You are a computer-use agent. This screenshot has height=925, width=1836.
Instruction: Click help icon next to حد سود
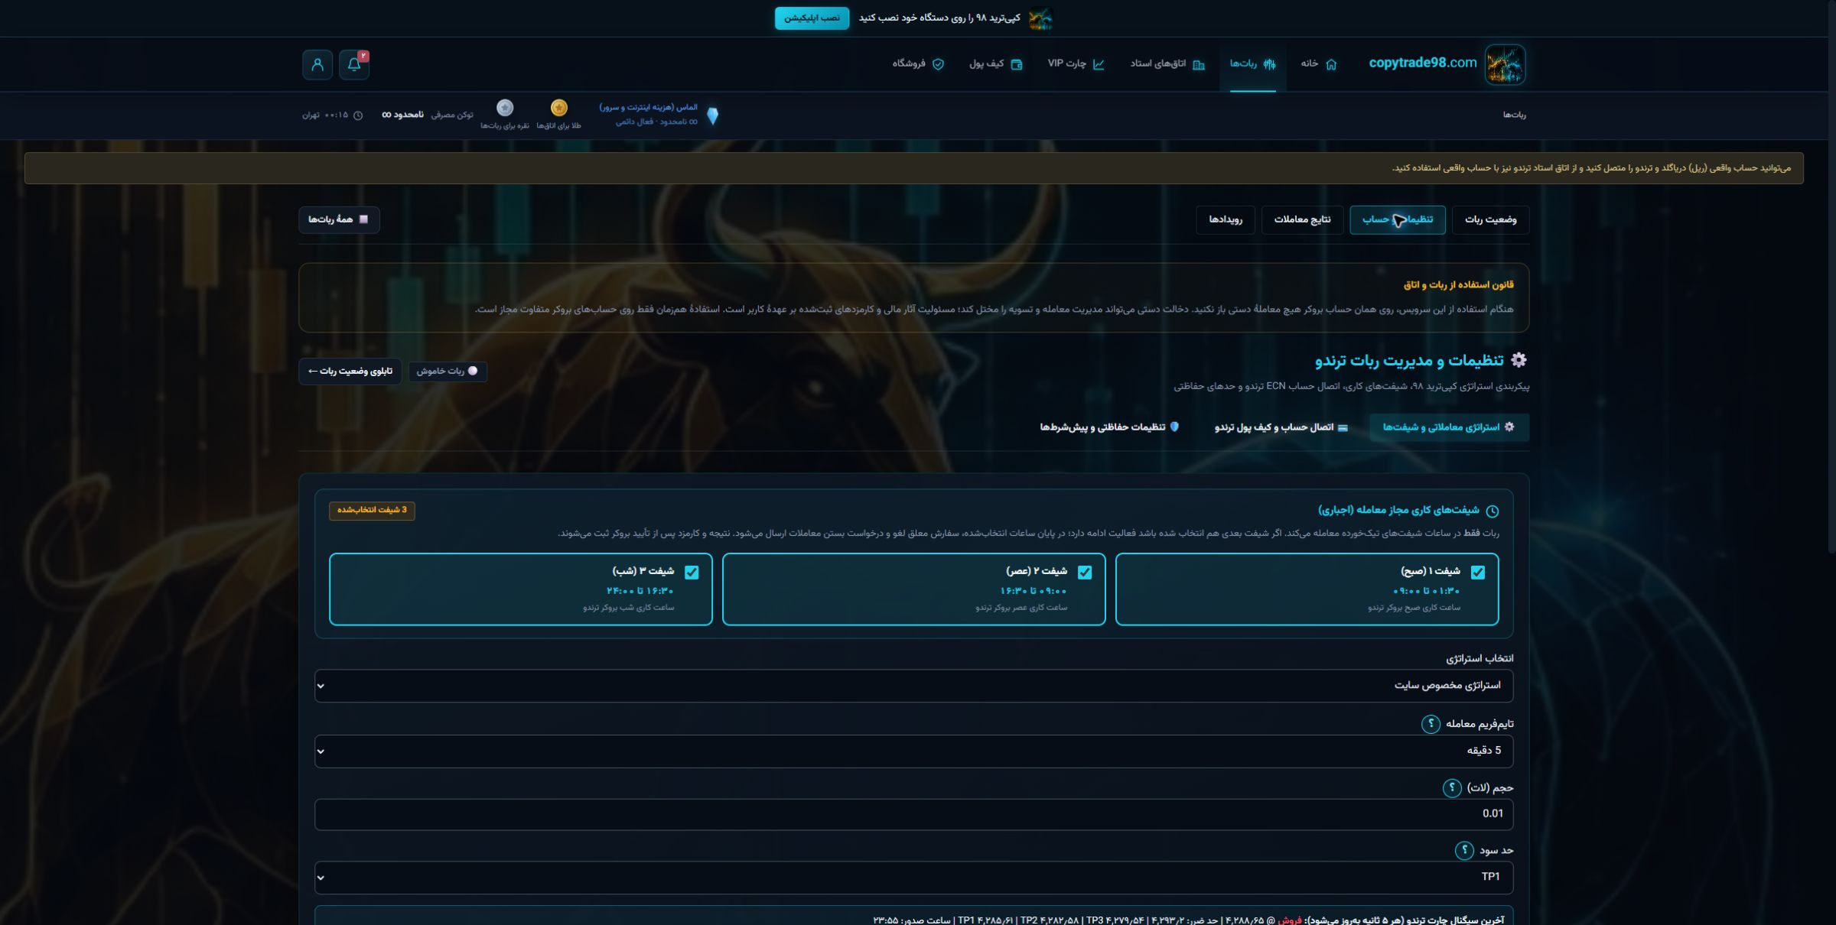1464,851
